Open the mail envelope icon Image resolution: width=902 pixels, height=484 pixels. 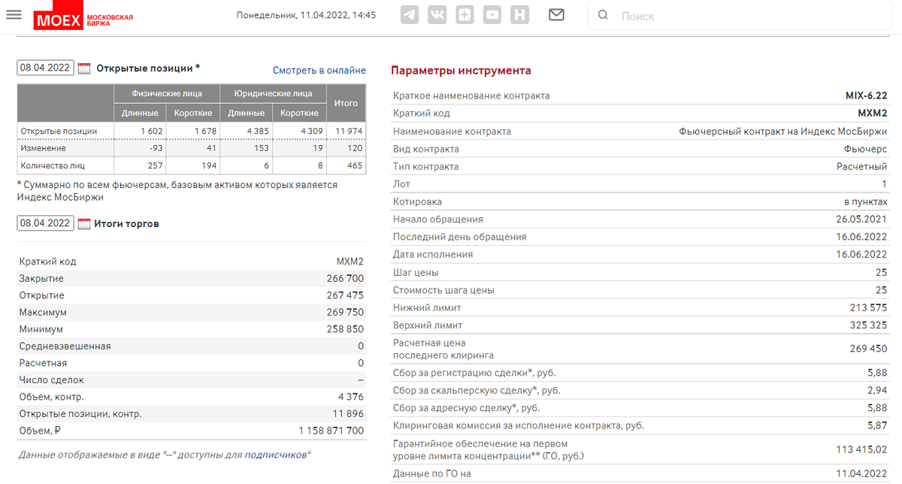556,14
